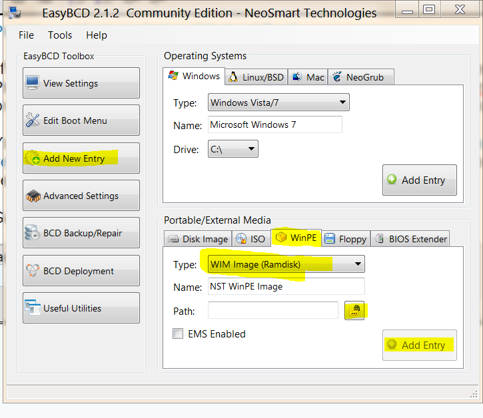Viewport: 483px width, 418px height.
Task: Open the C:\ Drive dropdown
Action: 233,149
